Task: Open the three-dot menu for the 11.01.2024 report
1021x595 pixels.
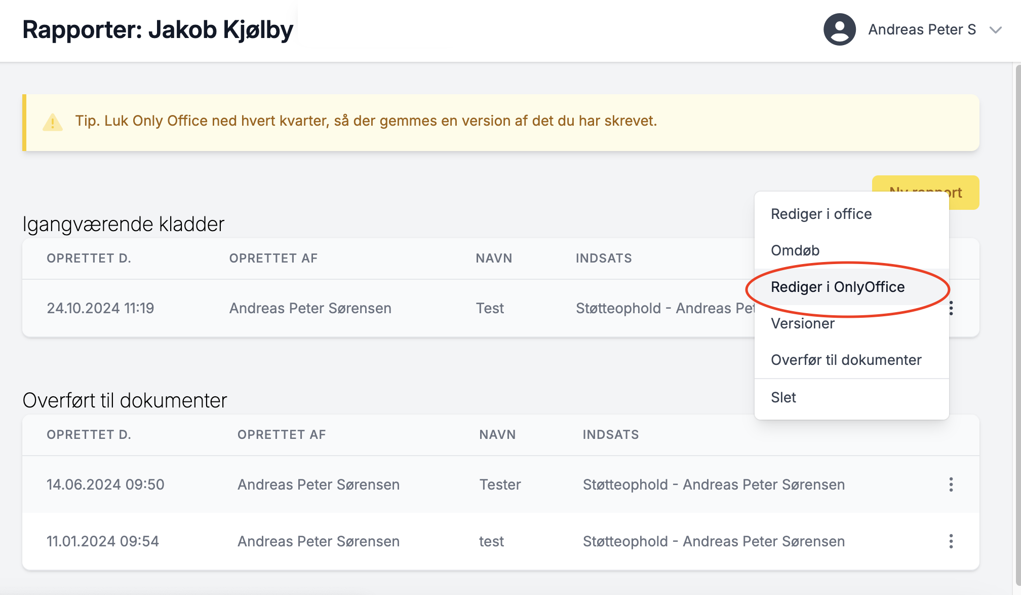Action: coord(951,541)
